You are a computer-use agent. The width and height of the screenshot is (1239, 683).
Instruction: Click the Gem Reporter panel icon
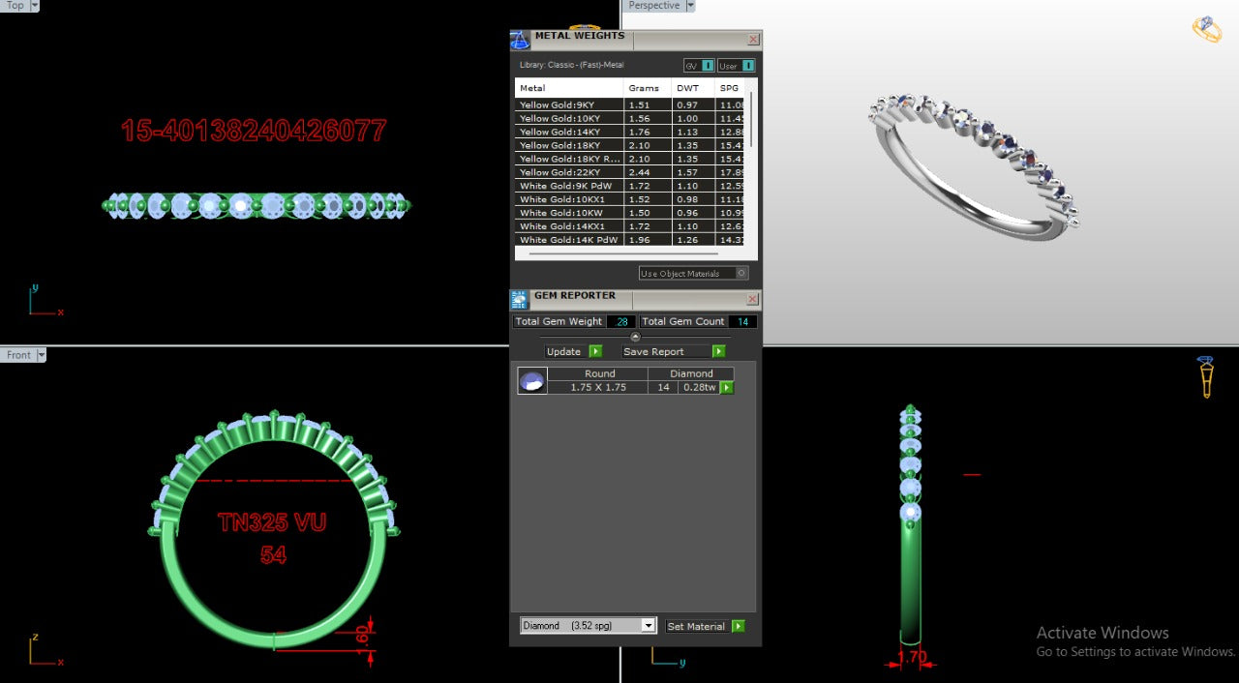519,300
